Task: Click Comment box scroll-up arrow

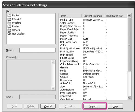Action: [53, 62]
